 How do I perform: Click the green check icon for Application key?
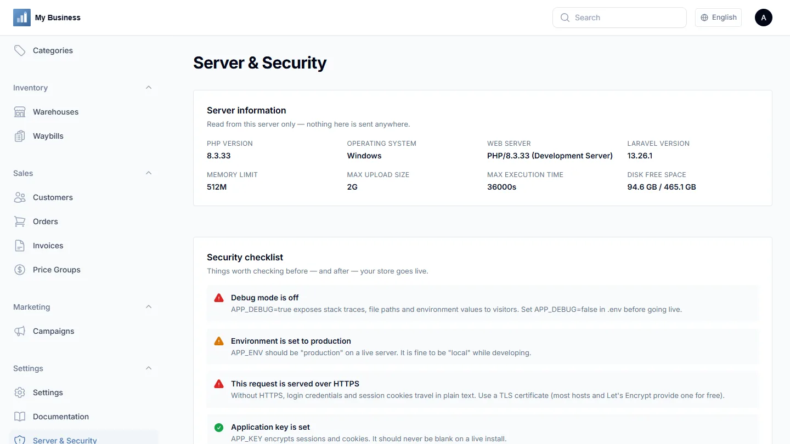coord(219,427)
